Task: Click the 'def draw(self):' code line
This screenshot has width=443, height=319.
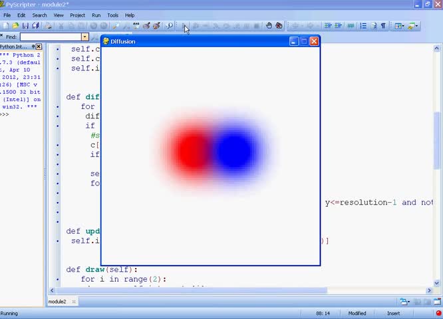Action: [102, 269]
